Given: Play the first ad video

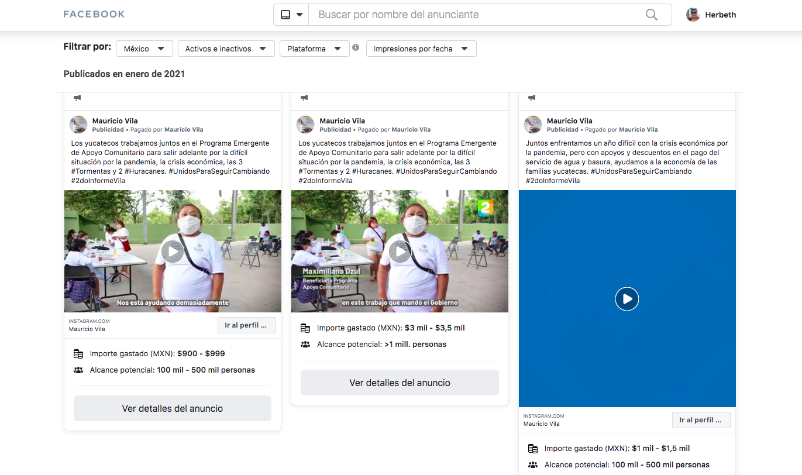Looking at the screenshot, I should click(x=173, y=252).
